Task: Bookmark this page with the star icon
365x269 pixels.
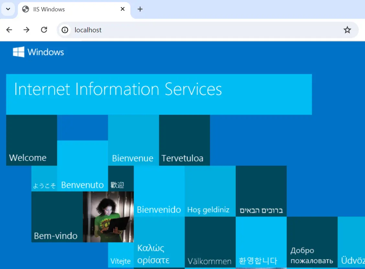Action: coord(347,30)
